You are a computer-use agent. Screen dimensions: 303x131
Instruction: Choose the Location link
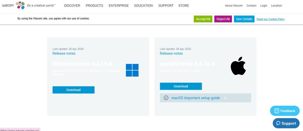pos(276,6)
